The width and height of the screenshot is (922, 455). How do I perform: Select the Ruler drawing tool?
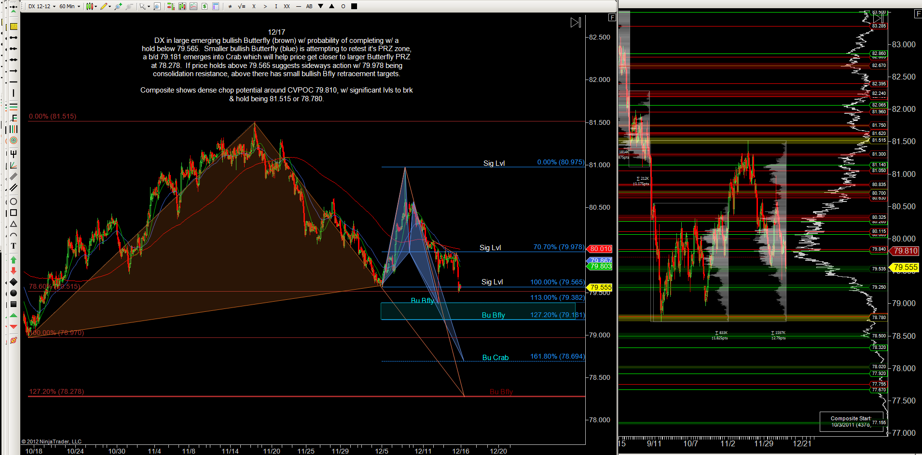coord(14,27)
